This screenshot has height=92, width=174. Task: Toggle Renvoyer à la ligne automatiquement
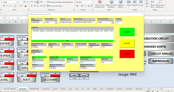click(x=60, y=2)
